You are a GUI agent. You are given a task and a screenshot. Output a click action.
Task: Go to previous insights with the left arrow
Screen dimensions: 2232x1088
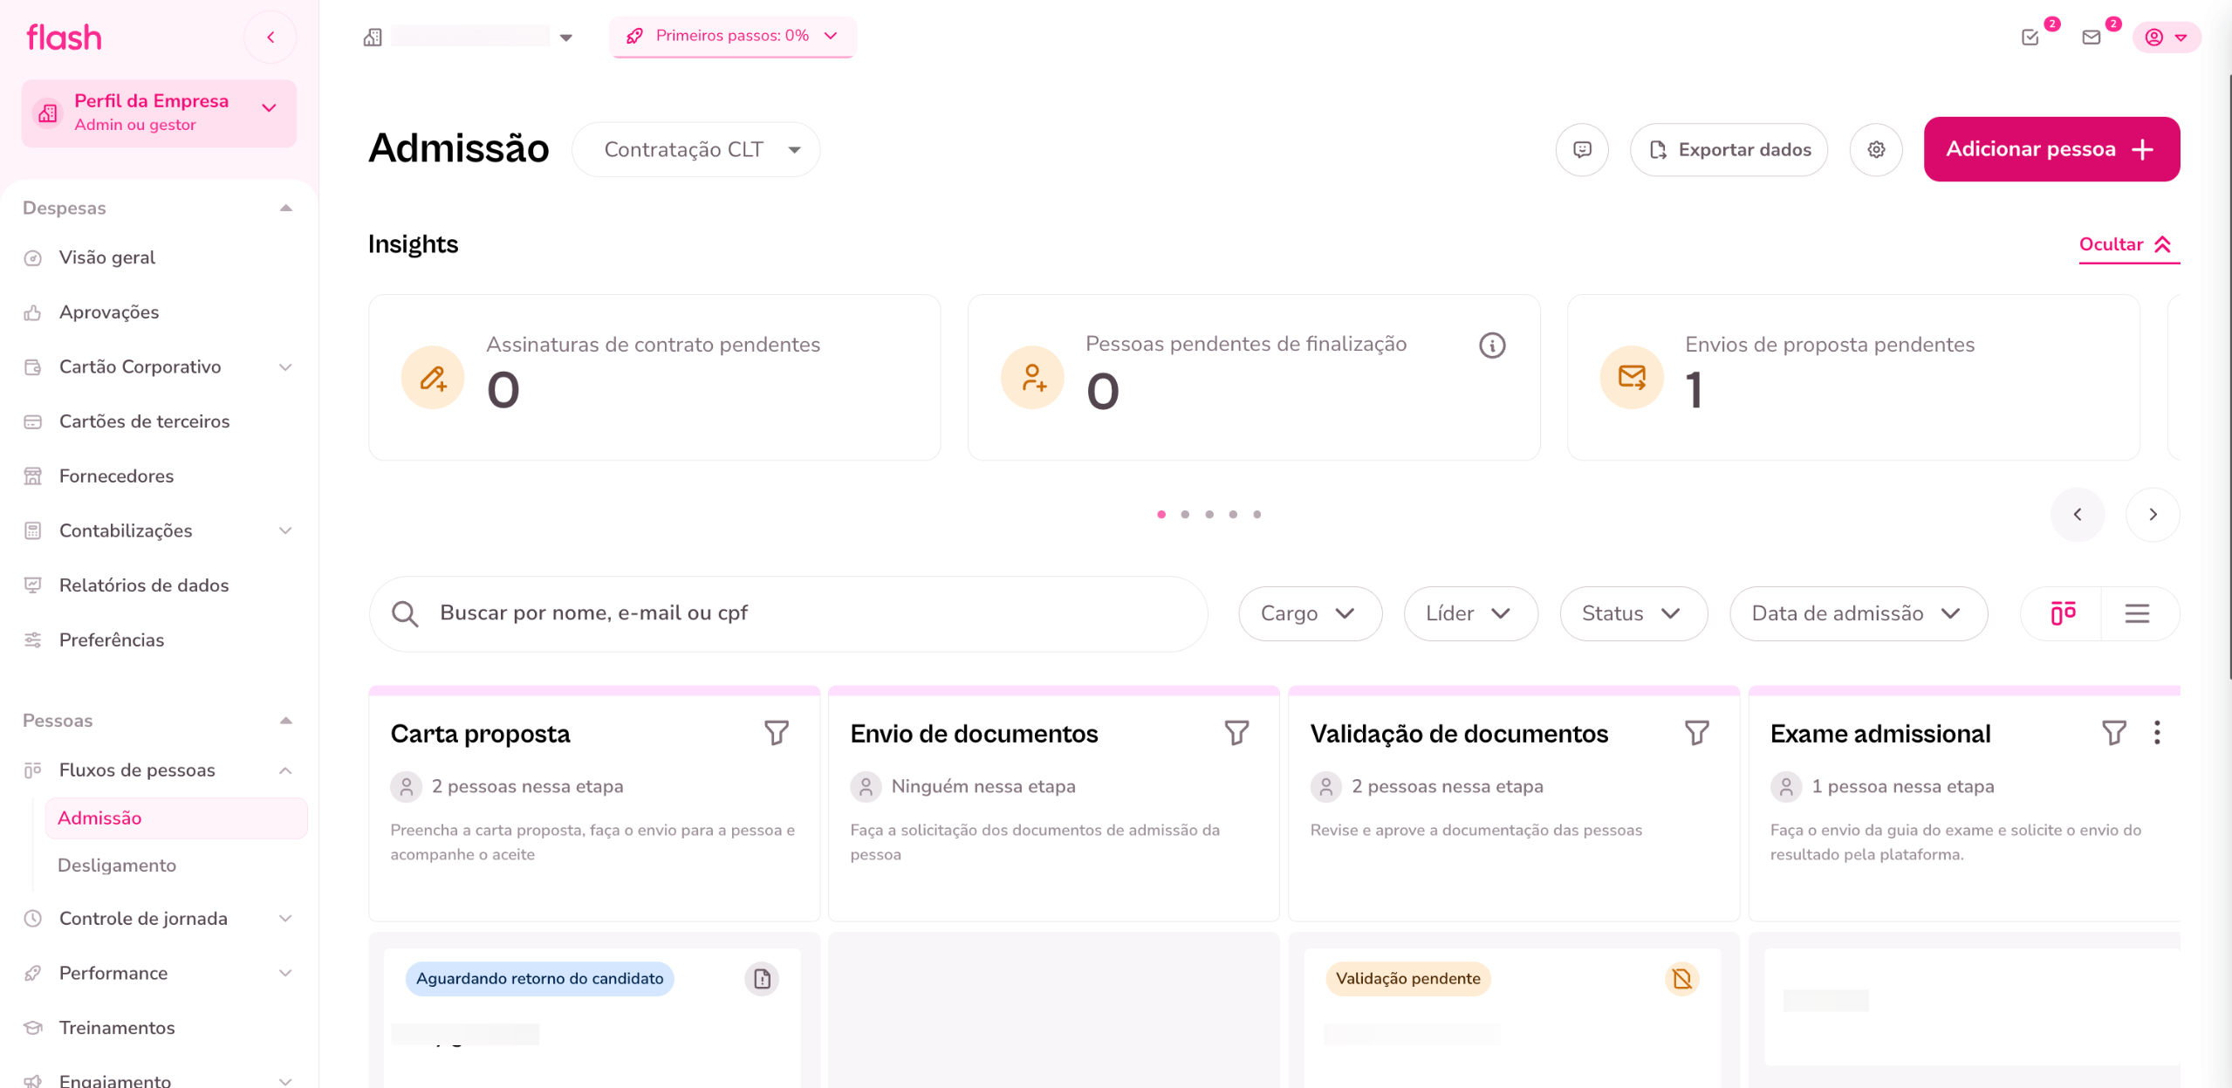coord(2078,515)
